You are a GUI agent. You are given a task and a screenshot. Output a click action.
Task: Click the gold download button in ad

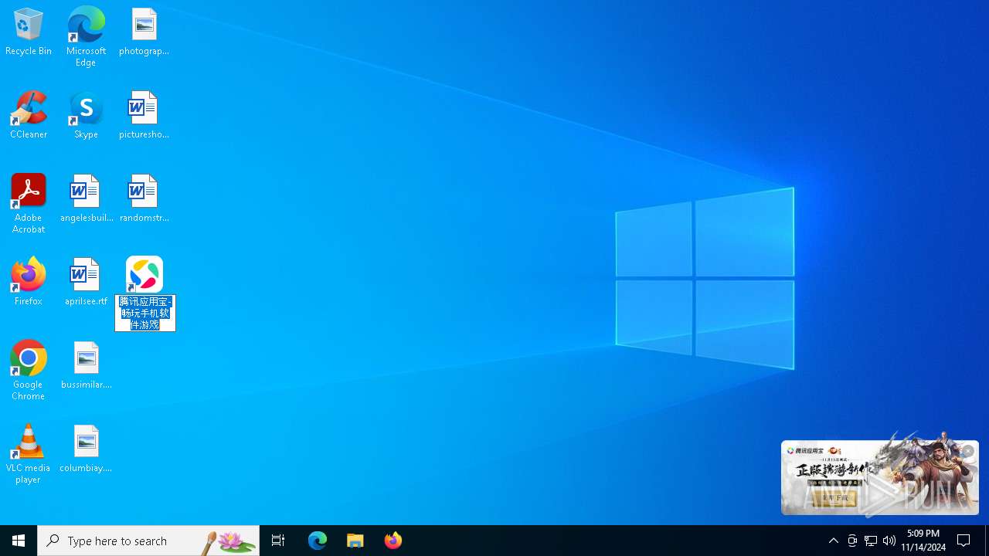point(834,499)
